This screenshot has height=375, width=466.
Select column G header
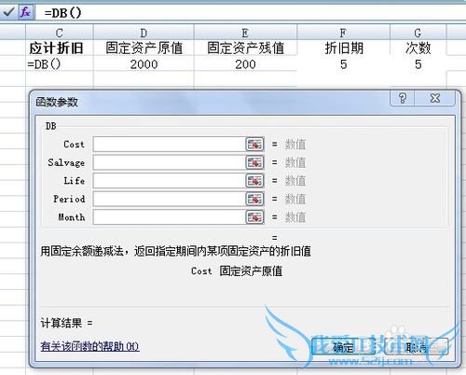click(x=418, y=33)
